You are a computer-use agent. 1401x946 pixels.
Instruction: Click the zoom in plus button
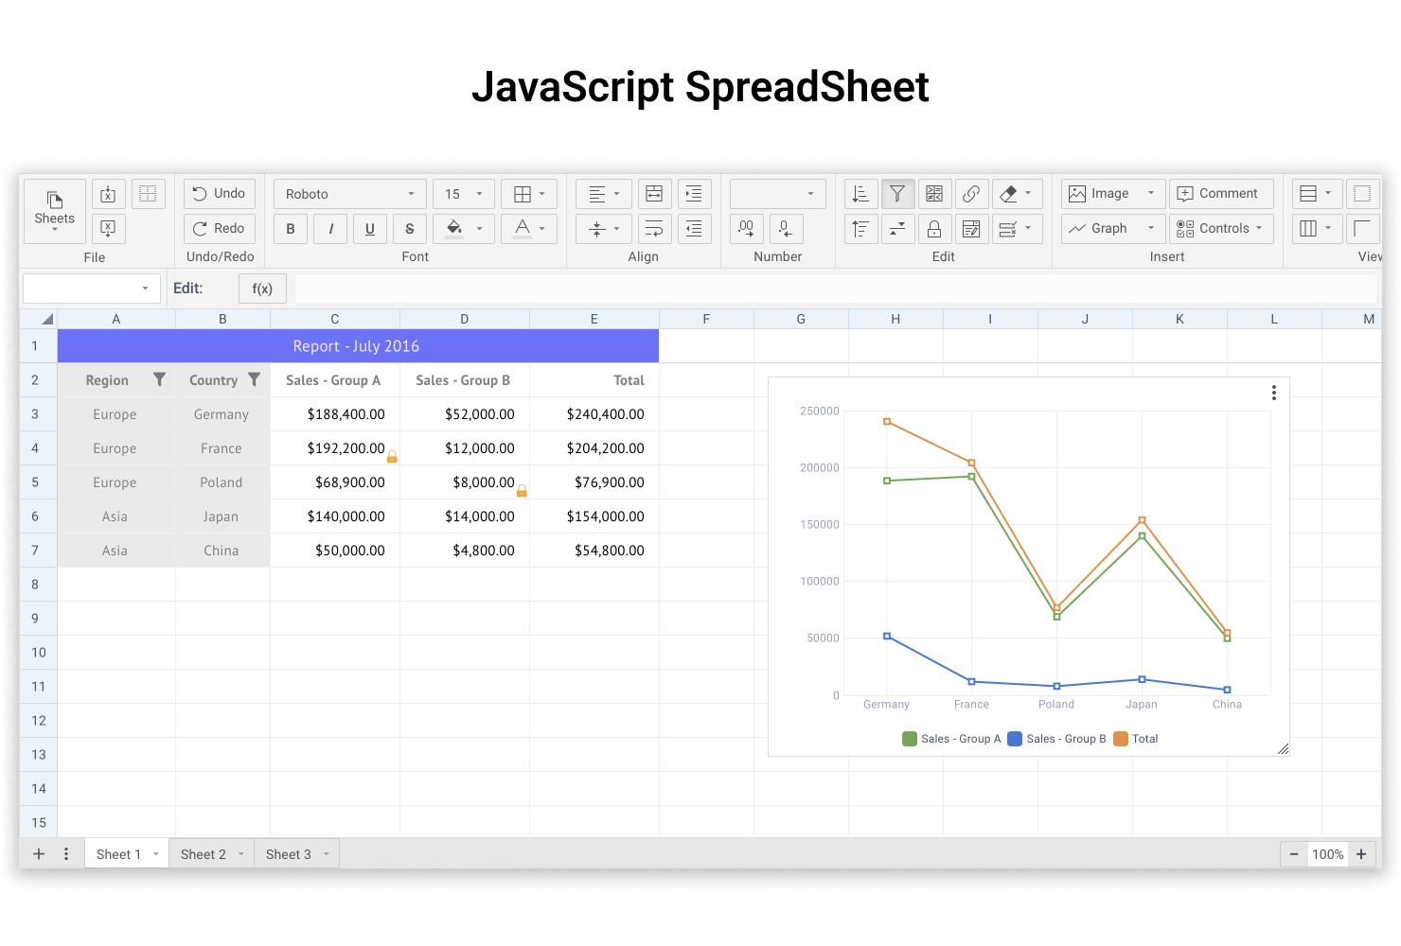(x=1361, y=854)
